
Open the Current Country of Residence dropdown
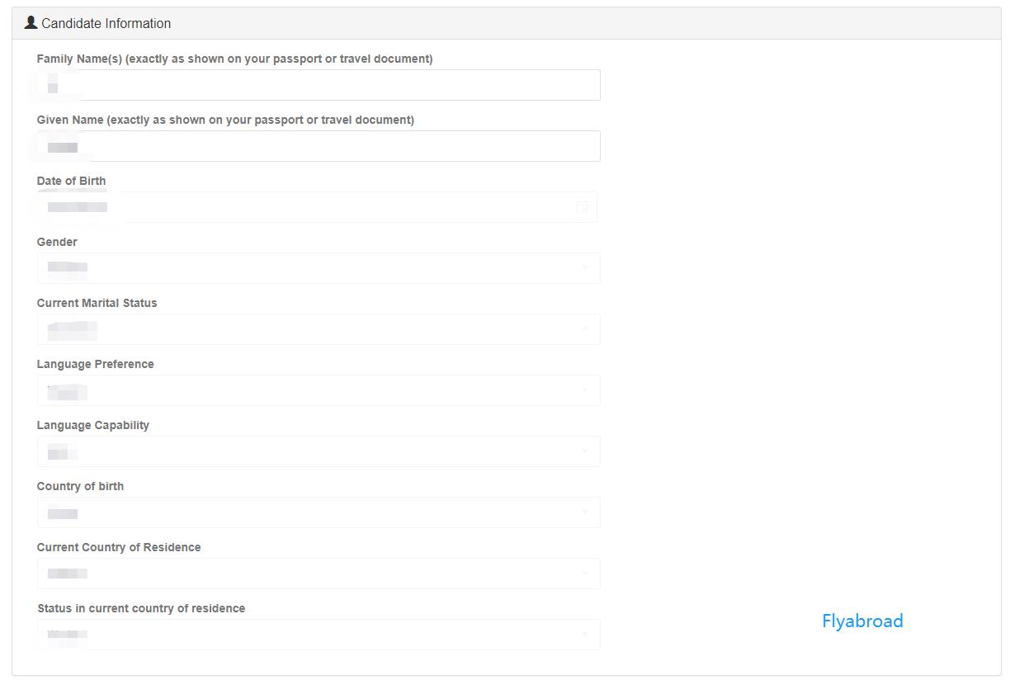point(319,574)
